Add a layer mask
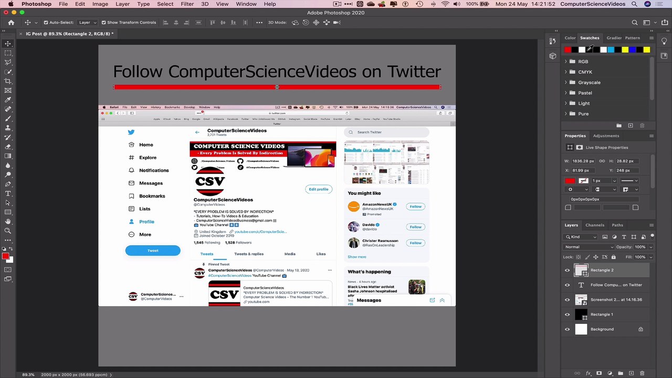Image resolution: width=672 pixels, height=378 pixels. pyautogui.click(x=599, y=373)
